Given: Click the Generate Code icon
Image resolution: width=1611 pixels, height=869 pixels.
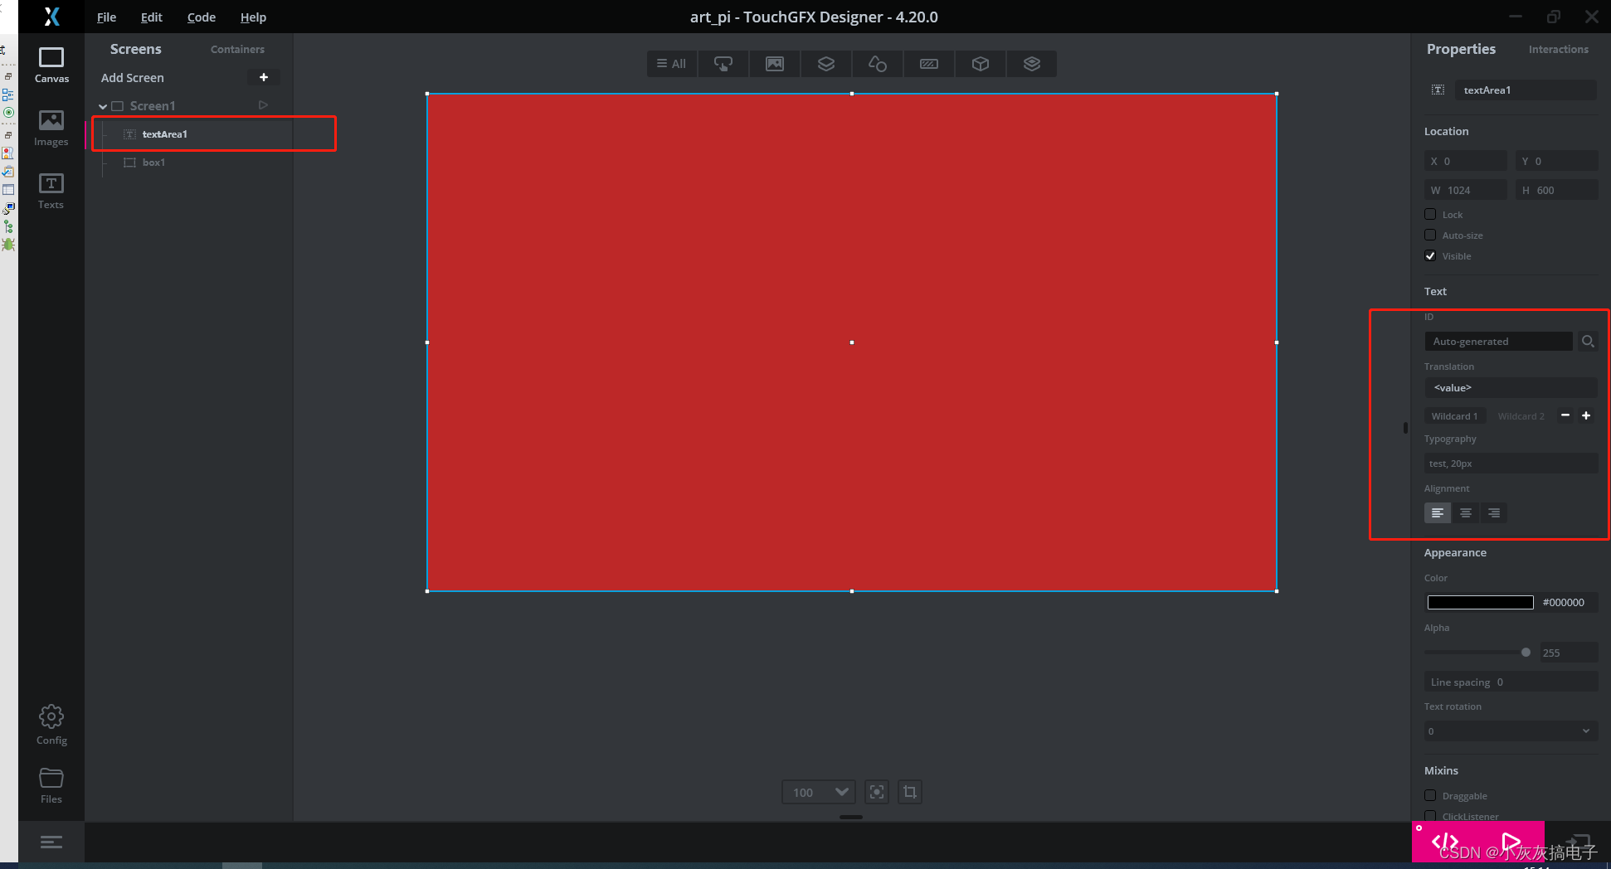Looking at the screenshot, I should 1445,842.
